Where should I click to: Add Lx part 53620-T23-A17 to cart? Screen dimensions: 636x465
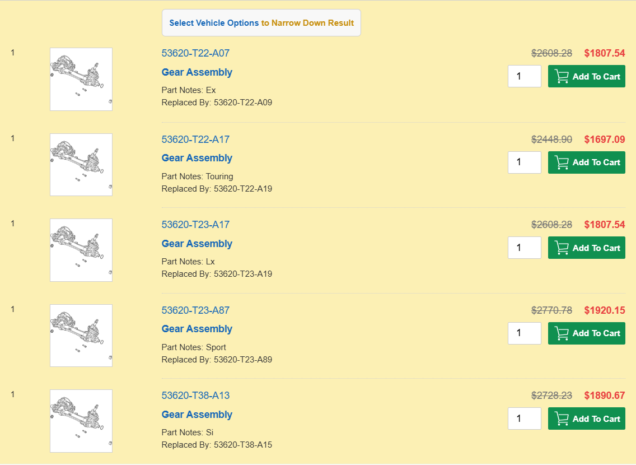pos(586,248)
